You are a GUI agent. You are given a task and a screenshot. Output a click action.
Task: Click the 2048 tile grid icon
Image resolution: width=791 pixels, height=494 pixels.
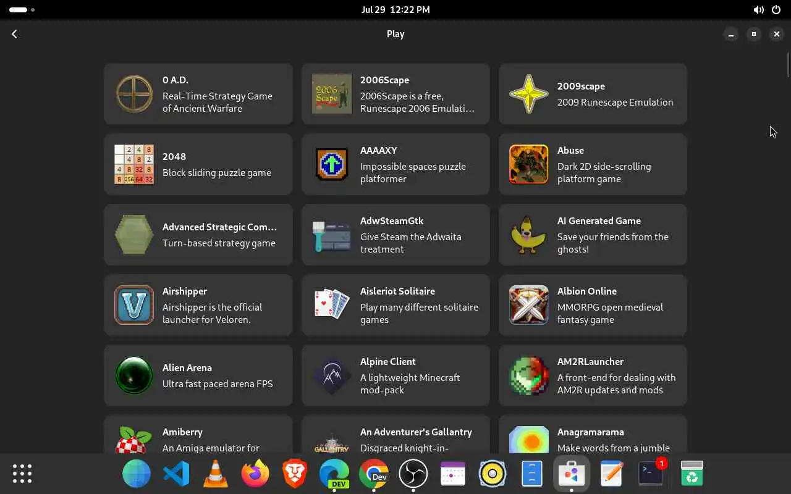point(134,164)
